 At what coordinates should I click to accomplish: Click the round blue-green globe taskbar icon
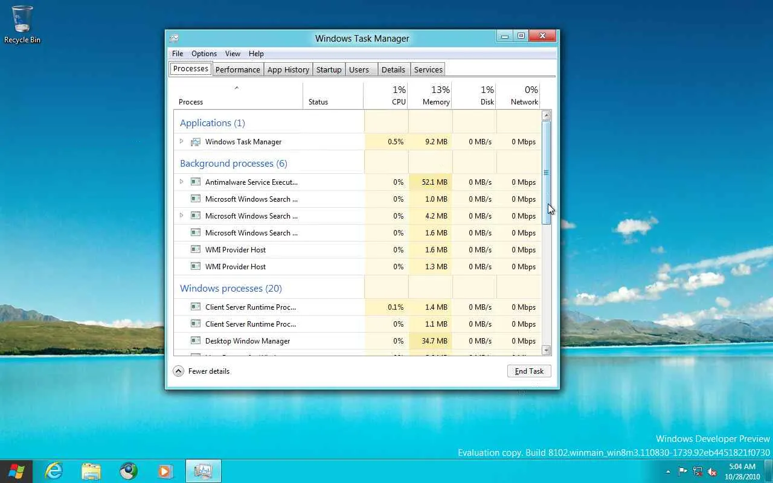coord(128,471)
